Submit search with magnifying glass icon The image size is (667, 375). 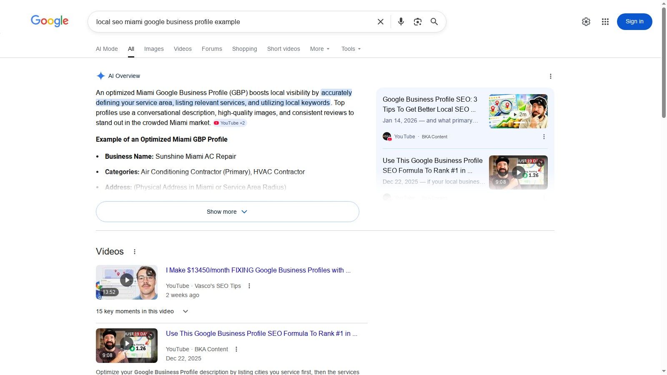click(x=434, y=22)
